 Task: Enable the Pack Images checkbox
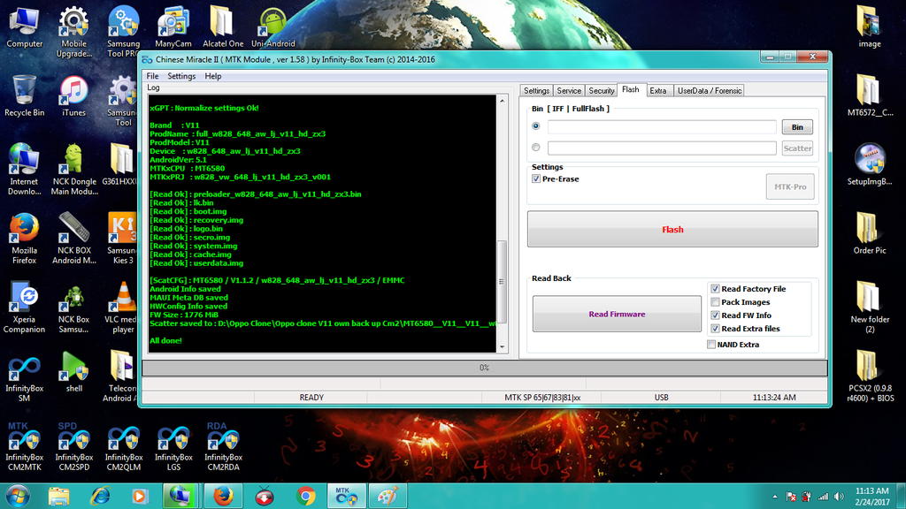coord(715,302)
